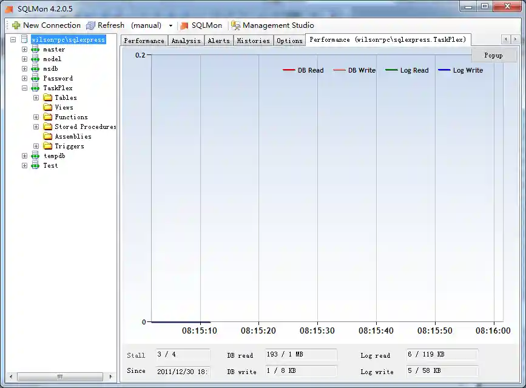Launch SQLMon from the toolbar
Viewport: 526px width, 388px height.
click(x=200, y=25)
